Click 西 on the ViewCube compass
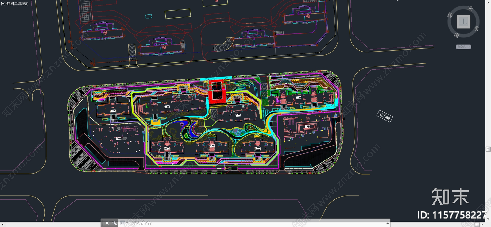The image size is (491, 227). (x=450, y=15)
